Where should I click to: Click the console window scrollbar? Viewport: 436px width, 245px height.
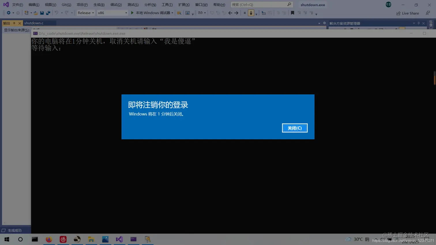click(x=434, y=78)
